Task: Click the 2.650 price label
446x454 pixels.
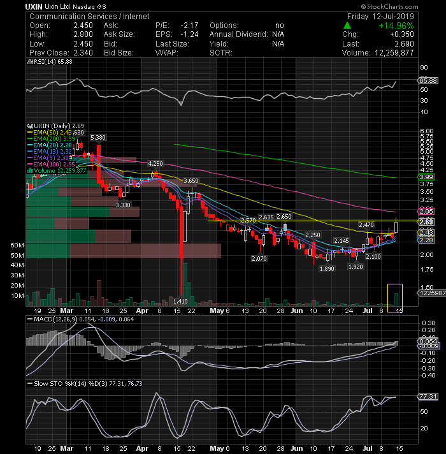Action: point(284,217)
